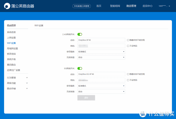This screenshot has height=119, width=176.
Task: Click the 保存 button
Action: pos(86,98)
